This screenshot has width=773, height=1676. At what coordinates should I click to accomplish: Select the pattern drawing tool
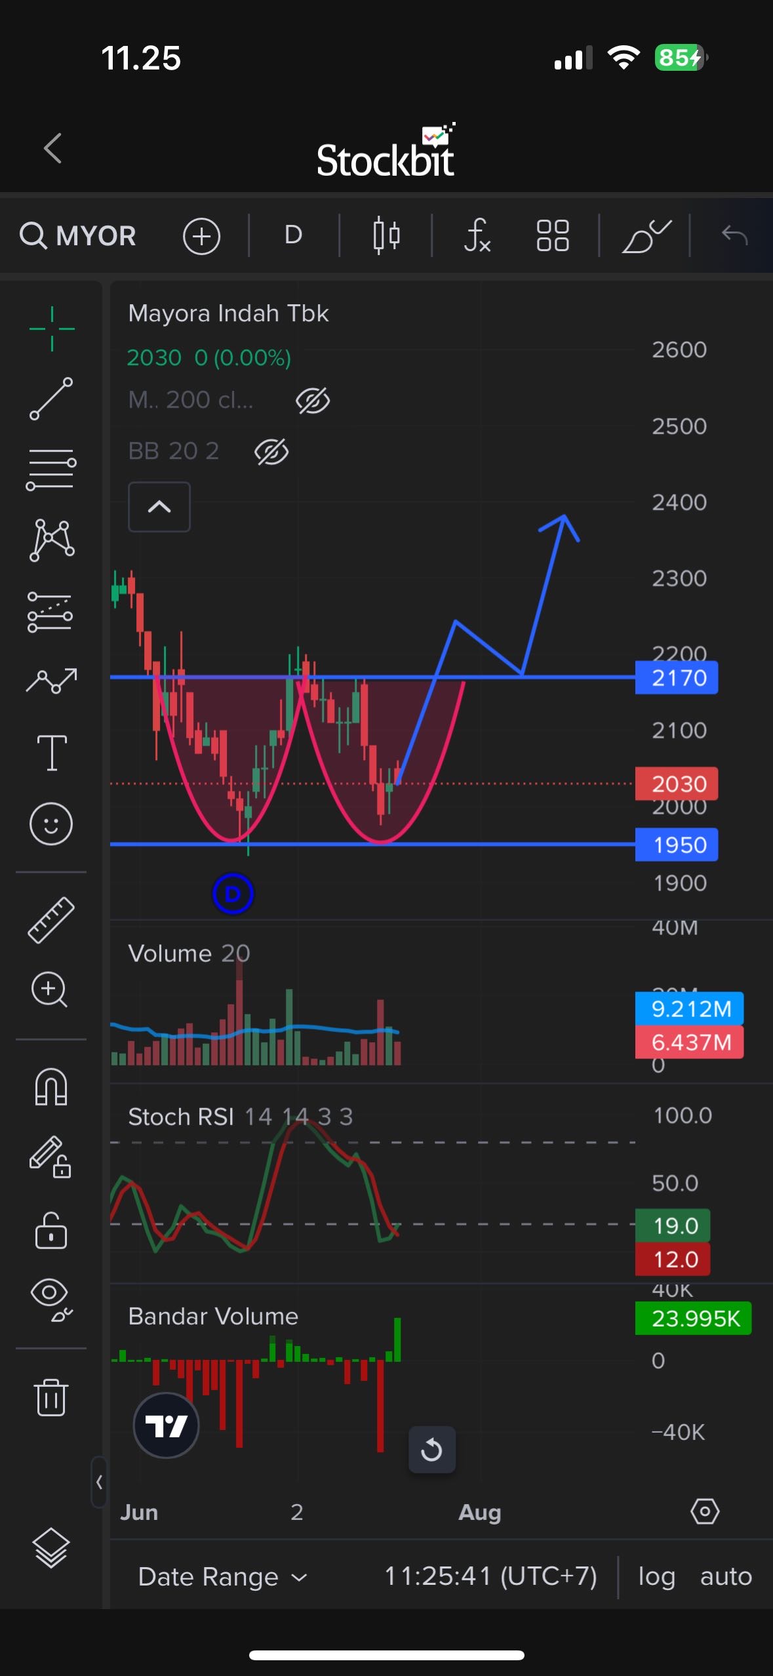point(52,540)
